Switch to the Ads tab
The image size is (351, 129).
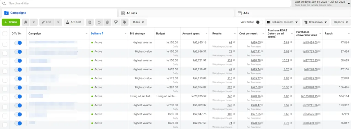tap(293, 13)
